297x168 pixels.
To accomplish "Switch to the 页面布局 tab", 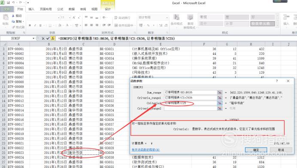I will point(45,9).
